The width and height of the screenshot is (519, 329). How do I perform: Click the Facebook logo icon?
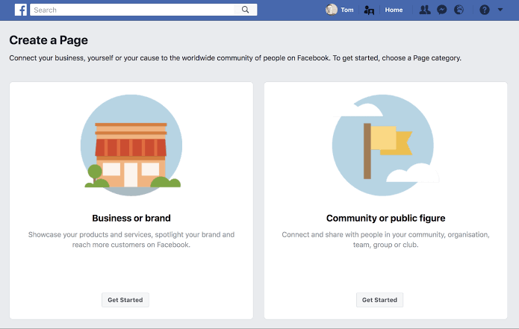tap(20, 10)
